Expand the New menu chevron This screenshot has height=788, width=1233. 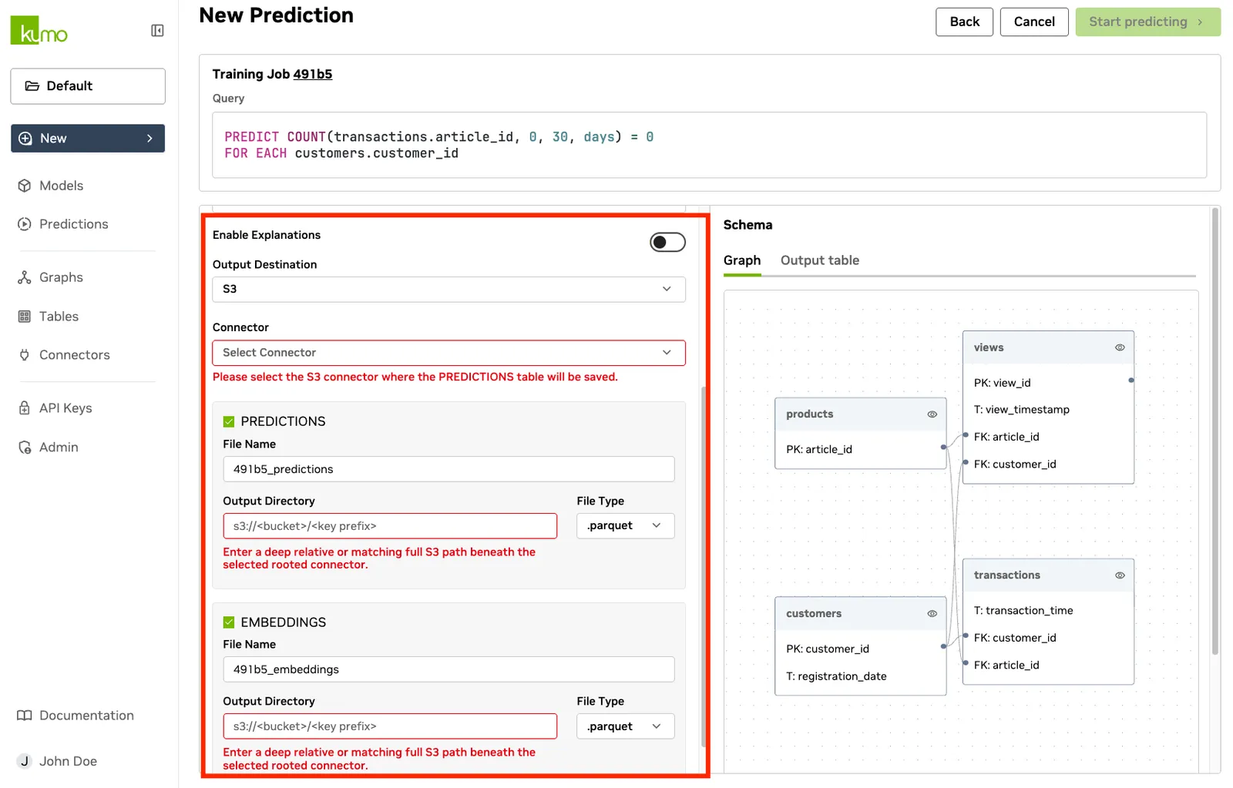pos(150,139)
